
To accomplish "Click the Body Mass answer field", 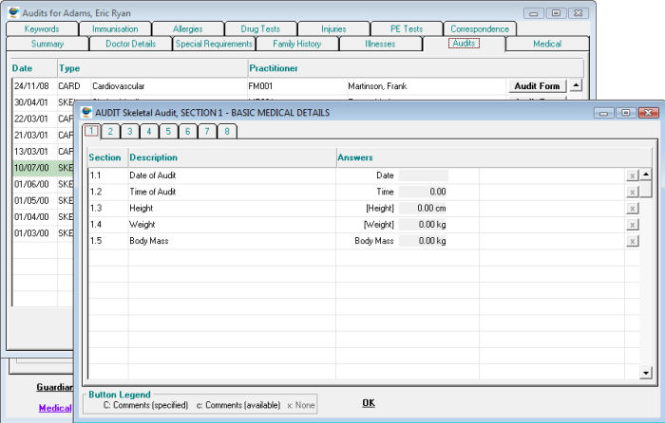I will [424, 241].
